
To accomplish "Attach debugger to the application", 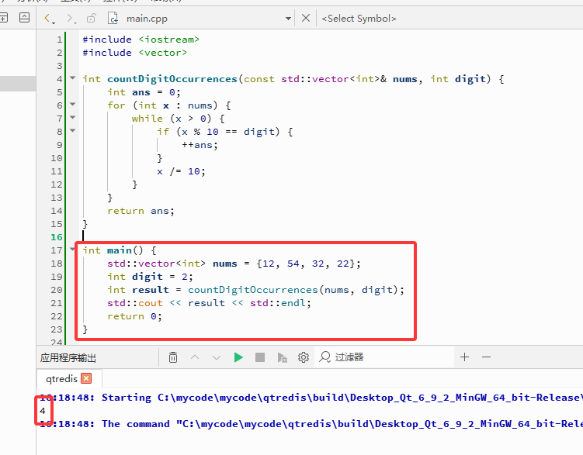I will pyautogui.click(x=283, y=357).
